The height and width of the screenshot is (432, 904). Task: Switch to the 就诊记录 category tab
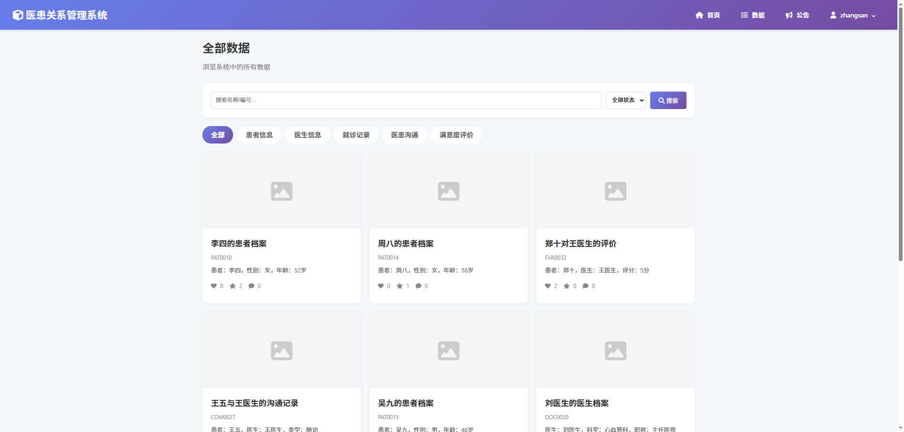pyautogui.click(x=356, y=135)
